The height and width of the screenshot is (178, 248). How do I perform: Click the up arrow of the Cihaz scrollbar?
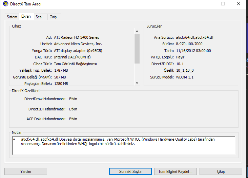pyautogui.click(x=137, y=31)
